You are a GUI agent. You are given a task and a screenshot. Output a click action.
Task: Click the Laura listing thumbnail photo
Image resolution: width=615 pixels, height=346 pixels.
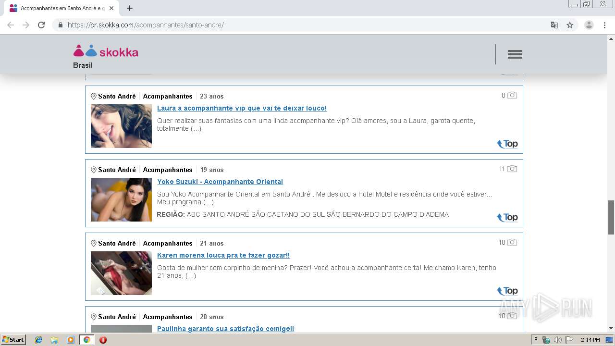click(121, 126)
